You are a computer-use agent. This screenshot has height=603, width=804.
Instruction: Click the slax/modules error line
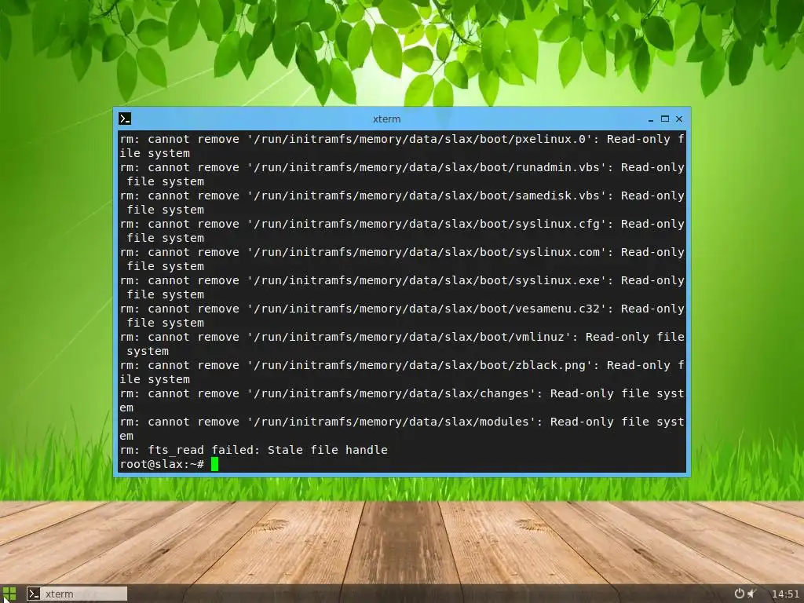click(x=402, y=428)
